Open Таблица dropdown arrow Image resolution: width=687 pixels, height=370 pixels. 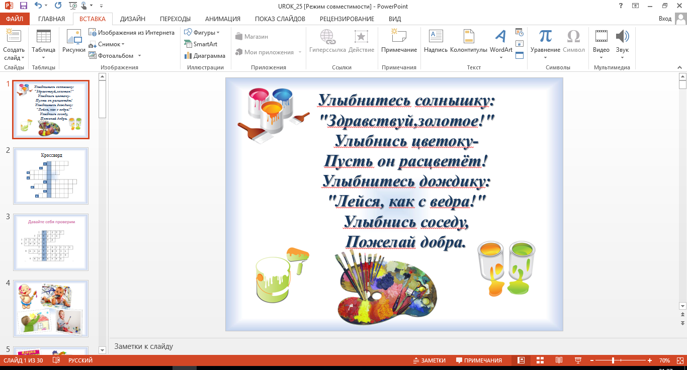pos(44,58)
